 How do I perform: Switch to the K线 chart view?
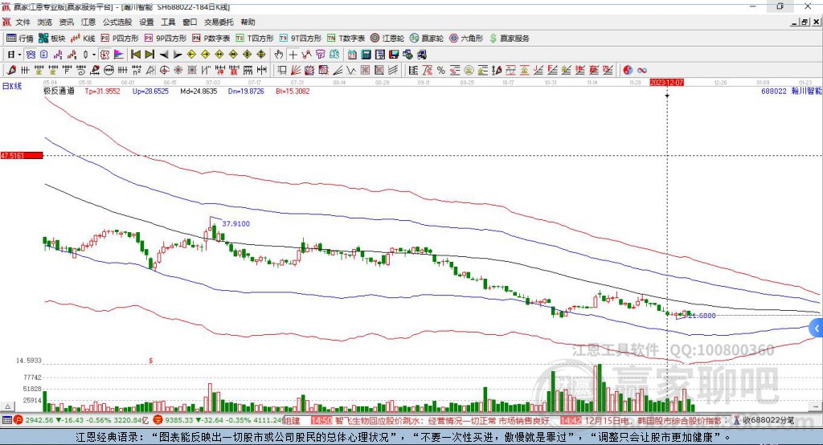85,38
